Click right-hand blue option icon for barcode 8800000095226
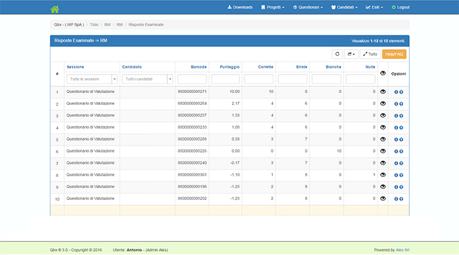Viewport: 459px width, 255px height. [401, 151]
